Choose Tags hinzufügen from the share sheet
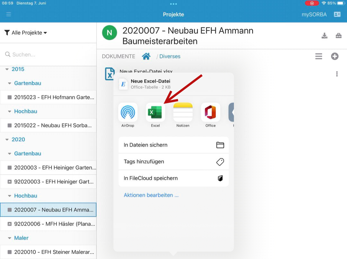347x259 pixels. [x=173, y=162]
